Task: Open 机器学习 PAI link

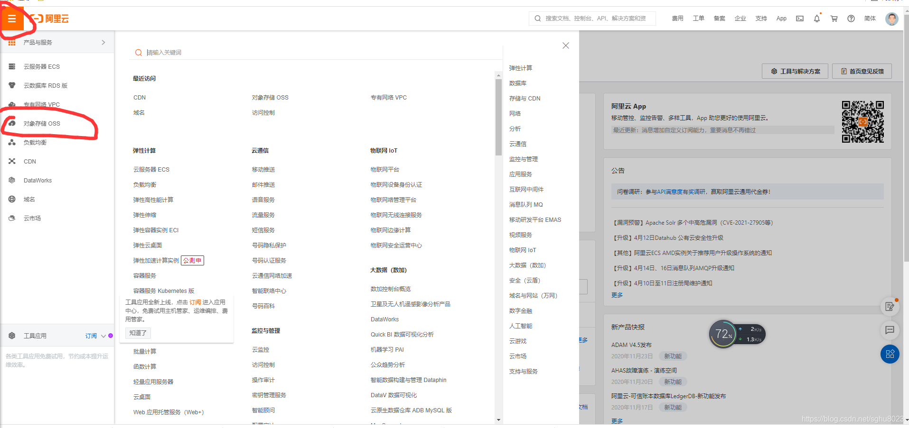Action: coord(387,350)
